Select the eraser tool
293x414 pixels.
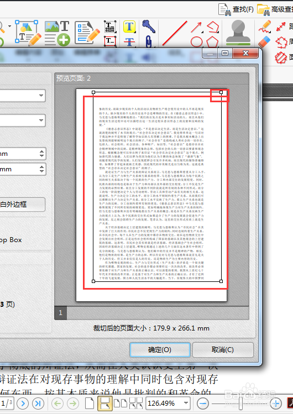pyautogui.click(x=264, y=41)
